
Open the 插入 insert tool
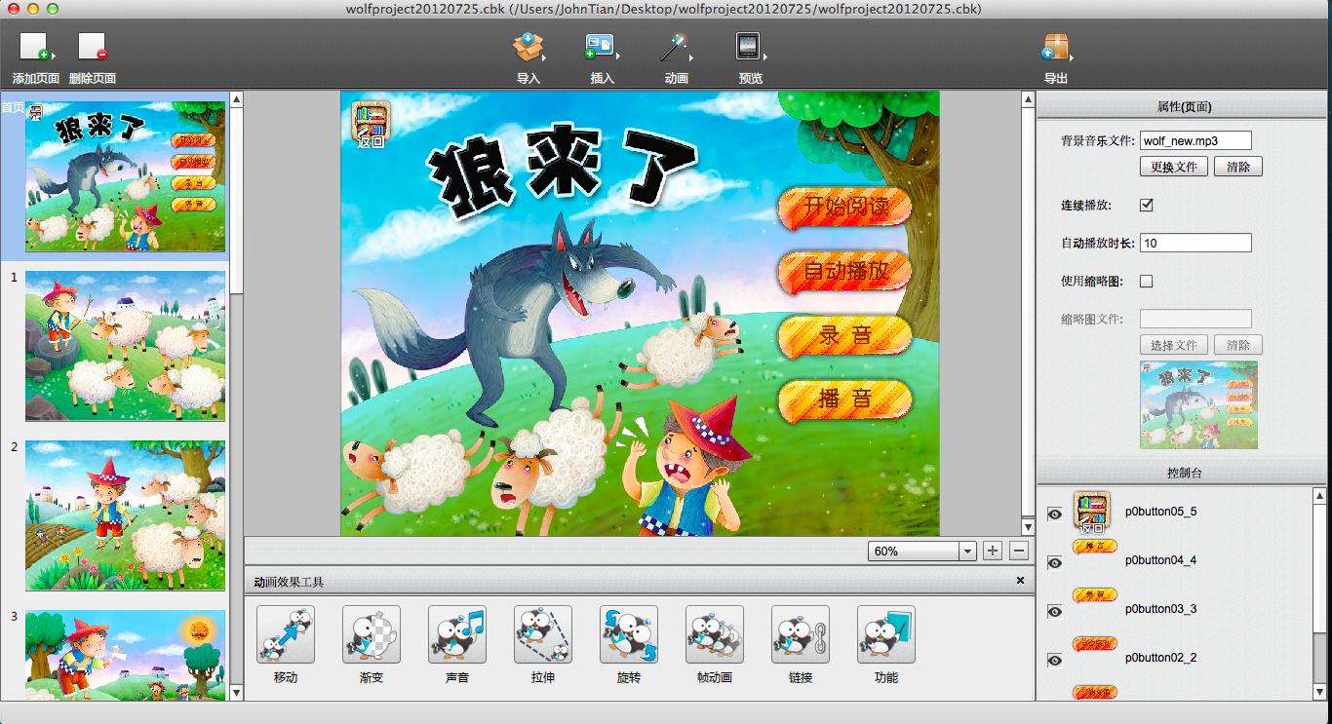(602, 47)
